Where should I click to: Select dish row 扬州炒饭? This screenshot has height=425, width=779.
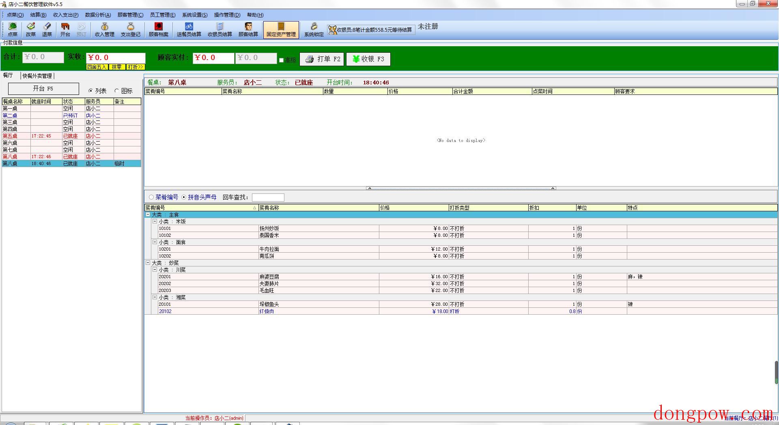pos(468,228)
